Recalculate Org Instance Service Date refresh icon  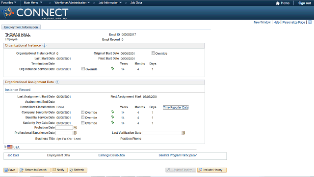[112, 69]
